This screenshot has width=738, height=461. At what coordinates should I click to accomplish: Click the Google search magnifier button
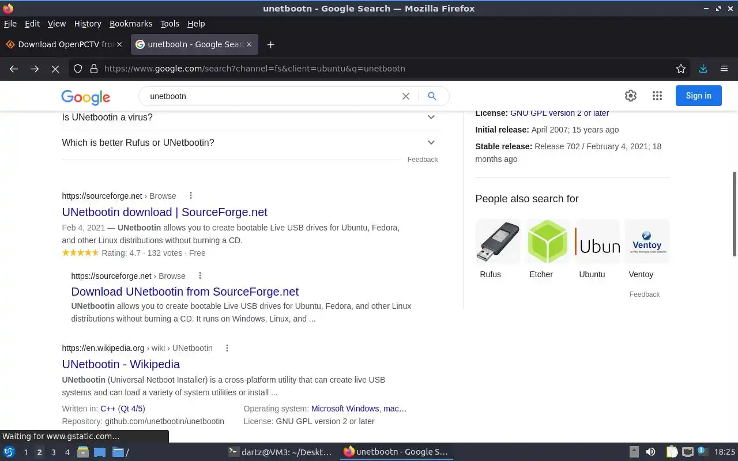(x=432, y=96)
